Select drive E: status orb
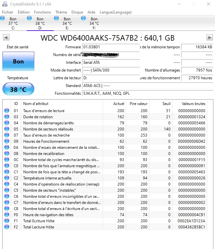The image size is (215, 249). [57, 18]
